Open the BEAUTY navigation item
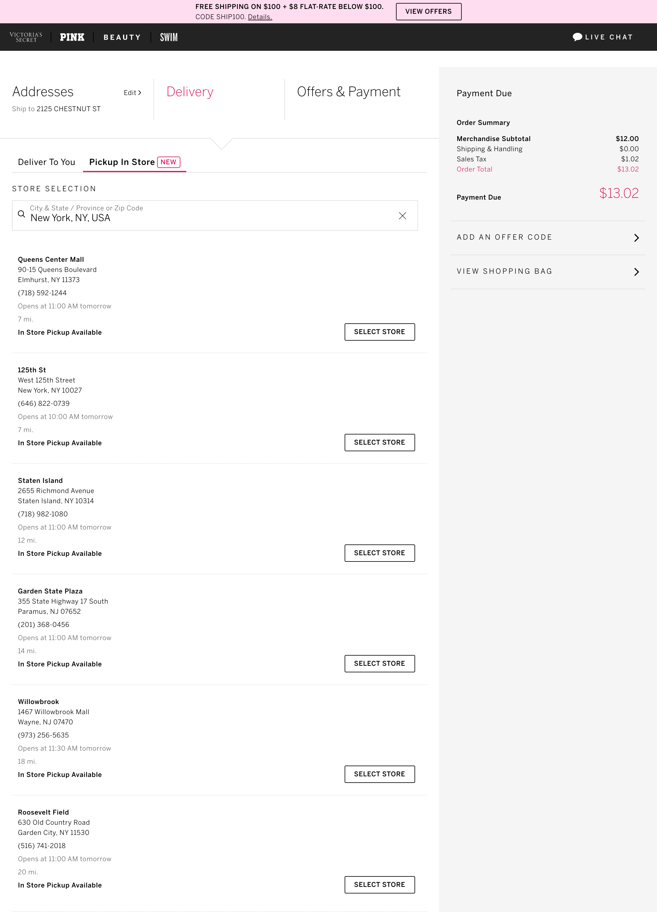Viewport: 657px width, 912px height. (x=122, y=37)
